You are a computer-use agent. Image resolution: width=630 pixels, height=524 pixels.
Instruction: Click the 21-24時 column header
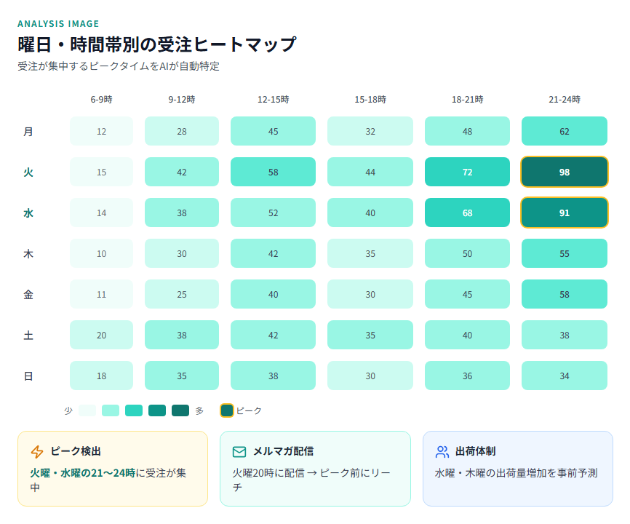point(564,99)
